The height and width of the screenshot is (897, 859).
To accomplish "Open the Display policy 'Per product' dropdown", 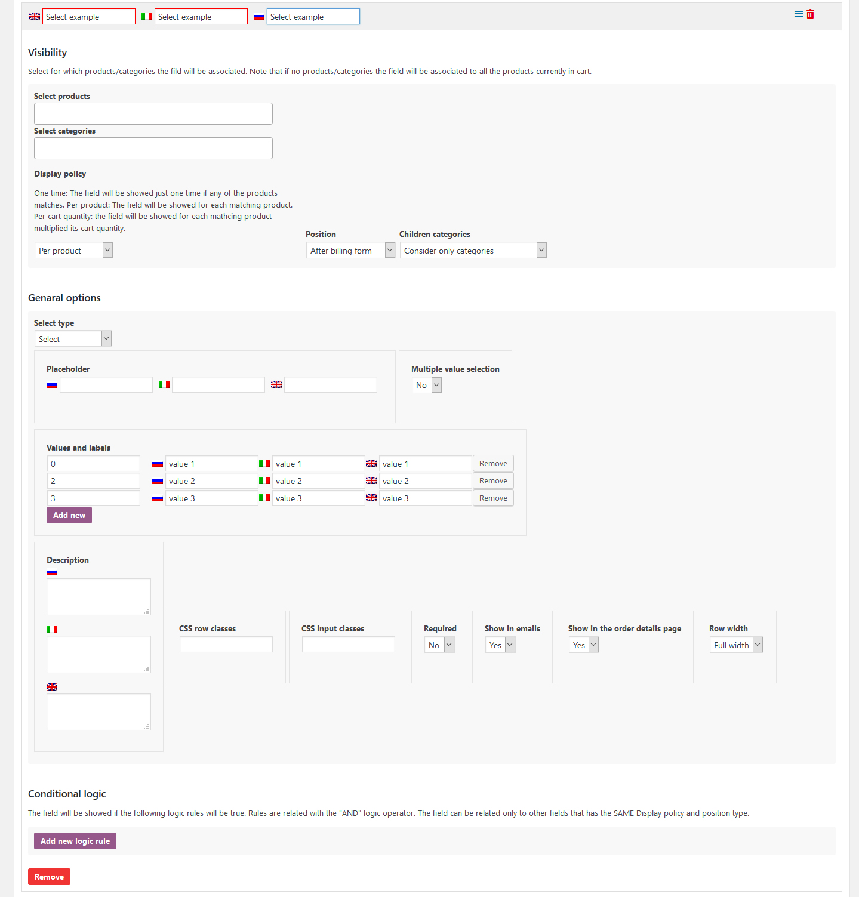I will (73, 251).
